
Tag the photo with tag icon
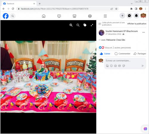pos(85,25)
